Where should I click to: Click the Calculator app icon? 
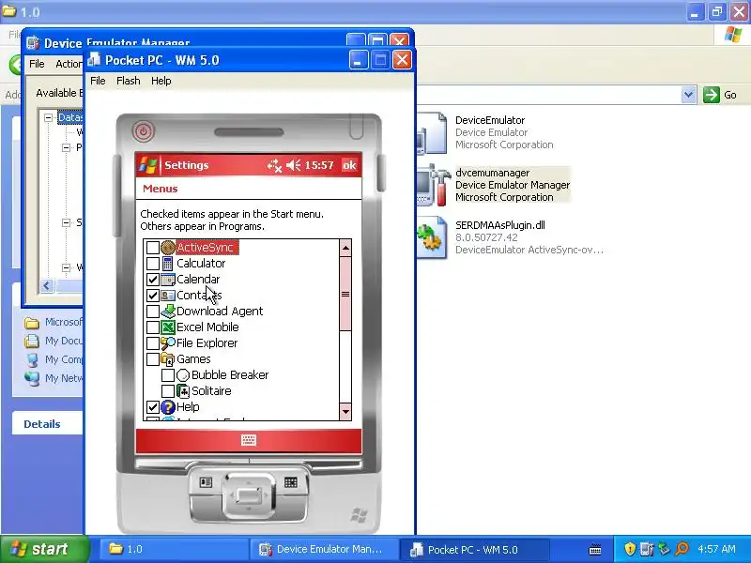pos(168,264)
